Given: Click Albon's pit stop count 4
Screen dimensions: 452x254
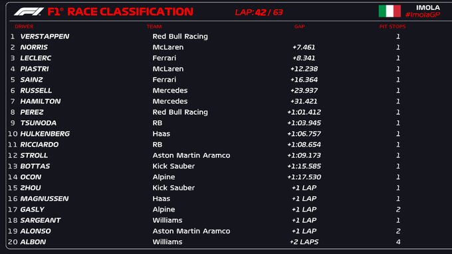Looking at the screenshot, I should pyautogui.click(x=398, y=242).
